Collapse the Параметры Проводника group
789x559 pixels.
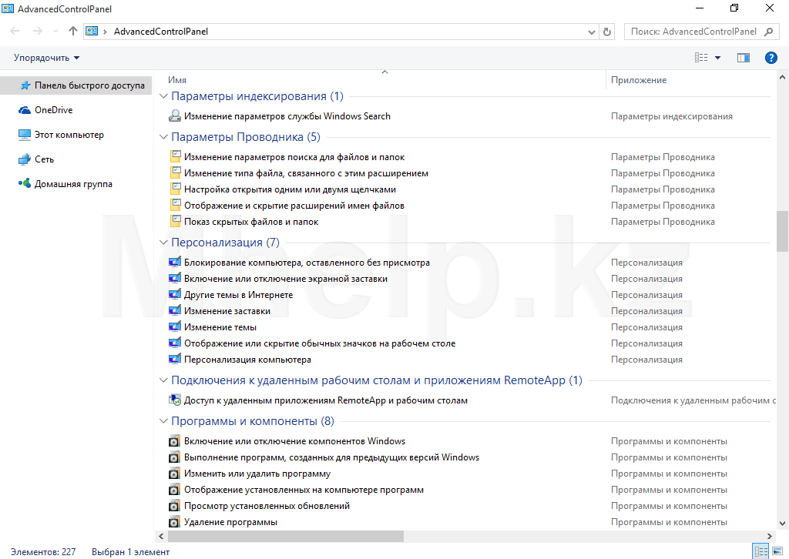coord(163,137)
